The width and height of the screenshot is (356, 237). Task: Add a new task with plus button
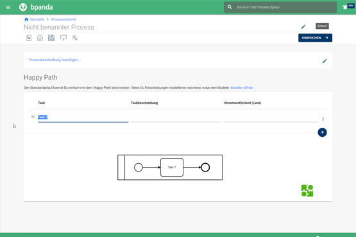[x=322, y=132]
